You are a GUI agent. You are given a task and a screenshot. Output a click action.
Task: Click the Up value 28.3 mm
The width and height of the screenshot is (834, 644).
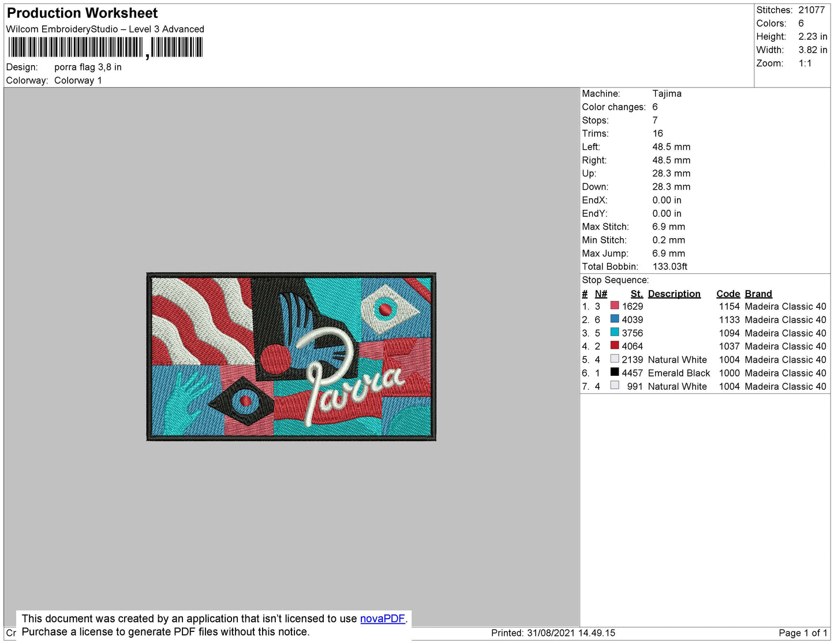(x=671, y=173)
